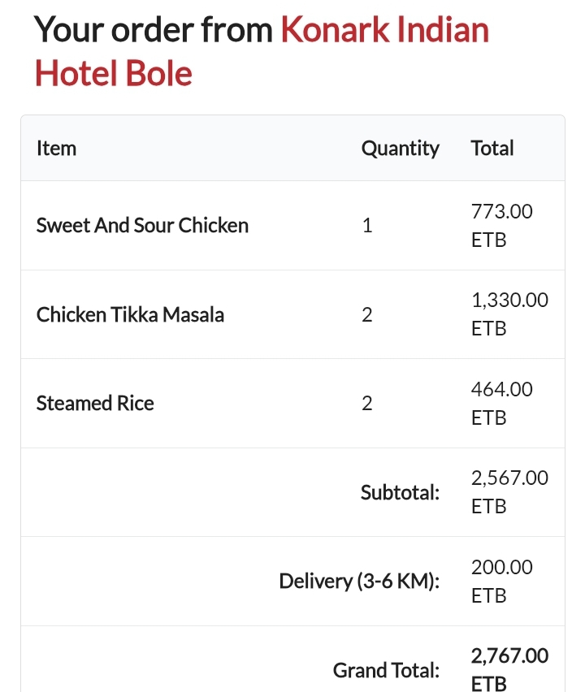Click the Subtotal label

[x=400, y=492]
